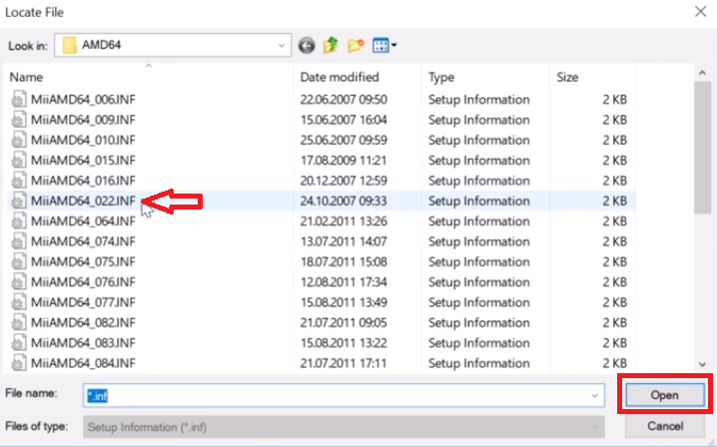Click the date 15.08.2011 13:49

tap(344, 302)
